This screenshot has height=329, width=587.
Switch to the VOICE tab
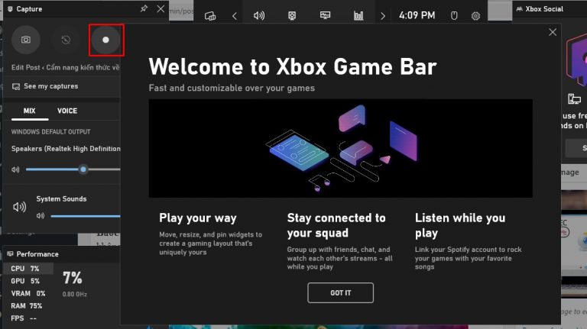(67, 111)
